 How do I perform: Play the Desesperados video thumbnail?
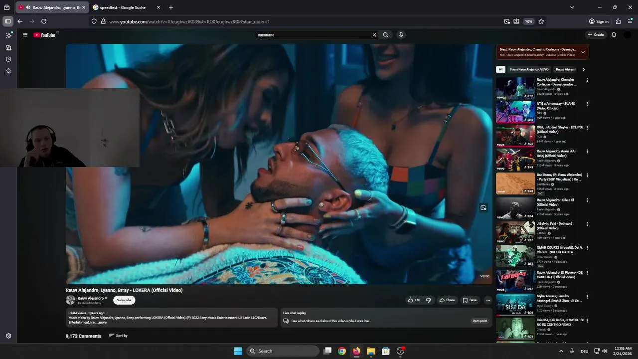pyautogui.click(x=515, y=88)
